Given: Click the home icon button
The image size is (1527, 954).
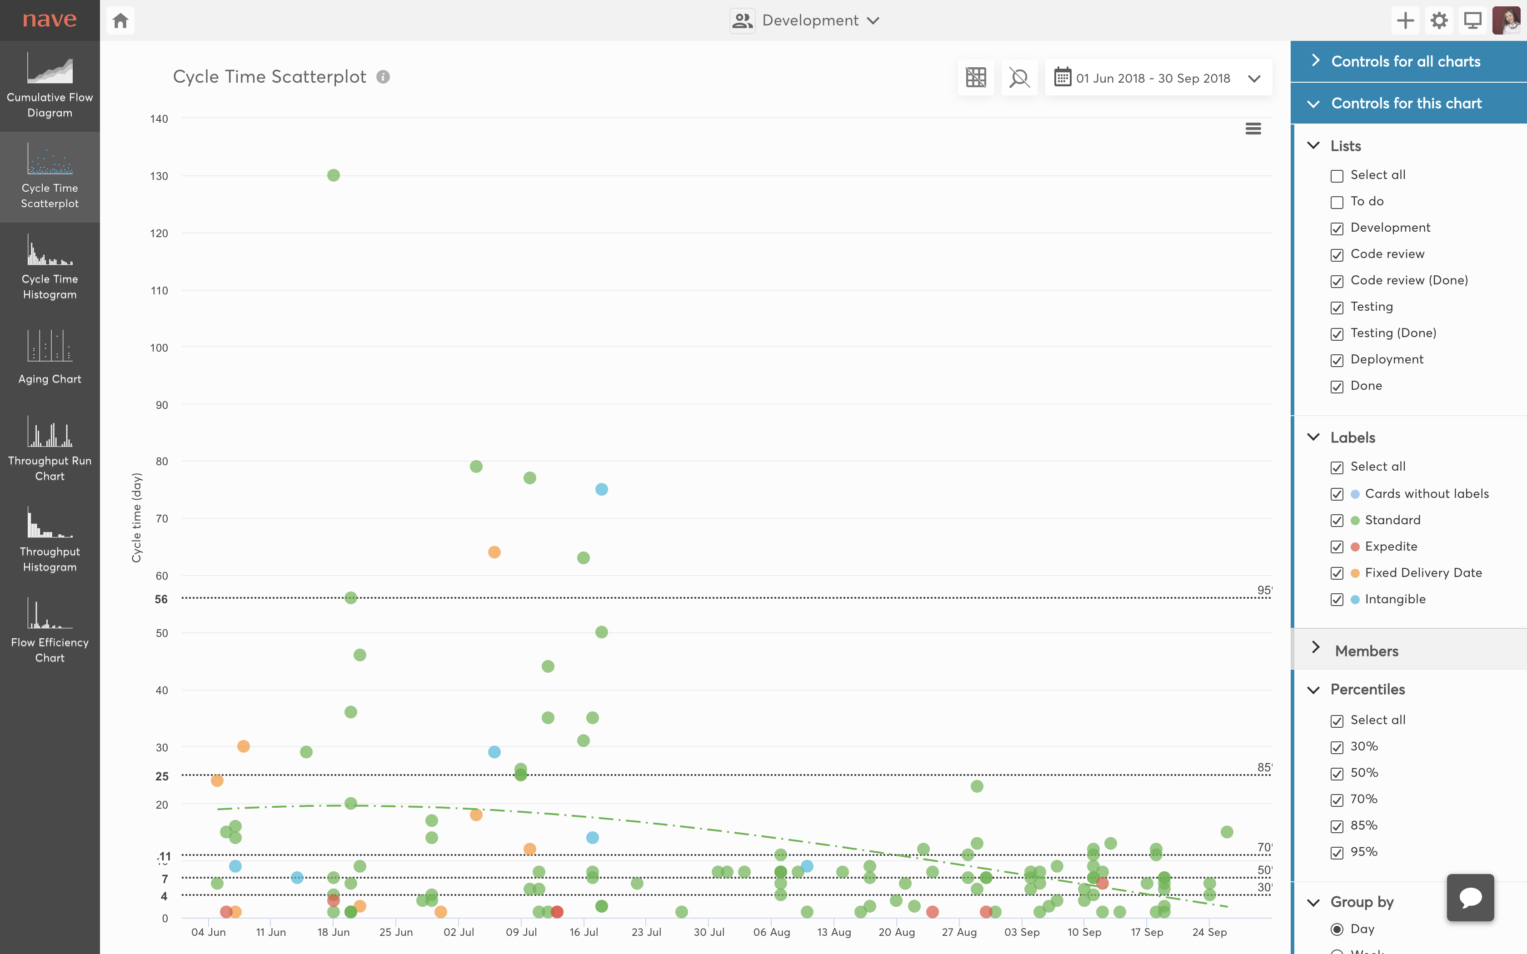Looking at the screenshot, I should [x=120, y=21].
